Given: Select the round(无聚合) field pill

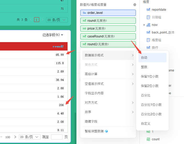Looking at the screenshot, I should [108, 21].
